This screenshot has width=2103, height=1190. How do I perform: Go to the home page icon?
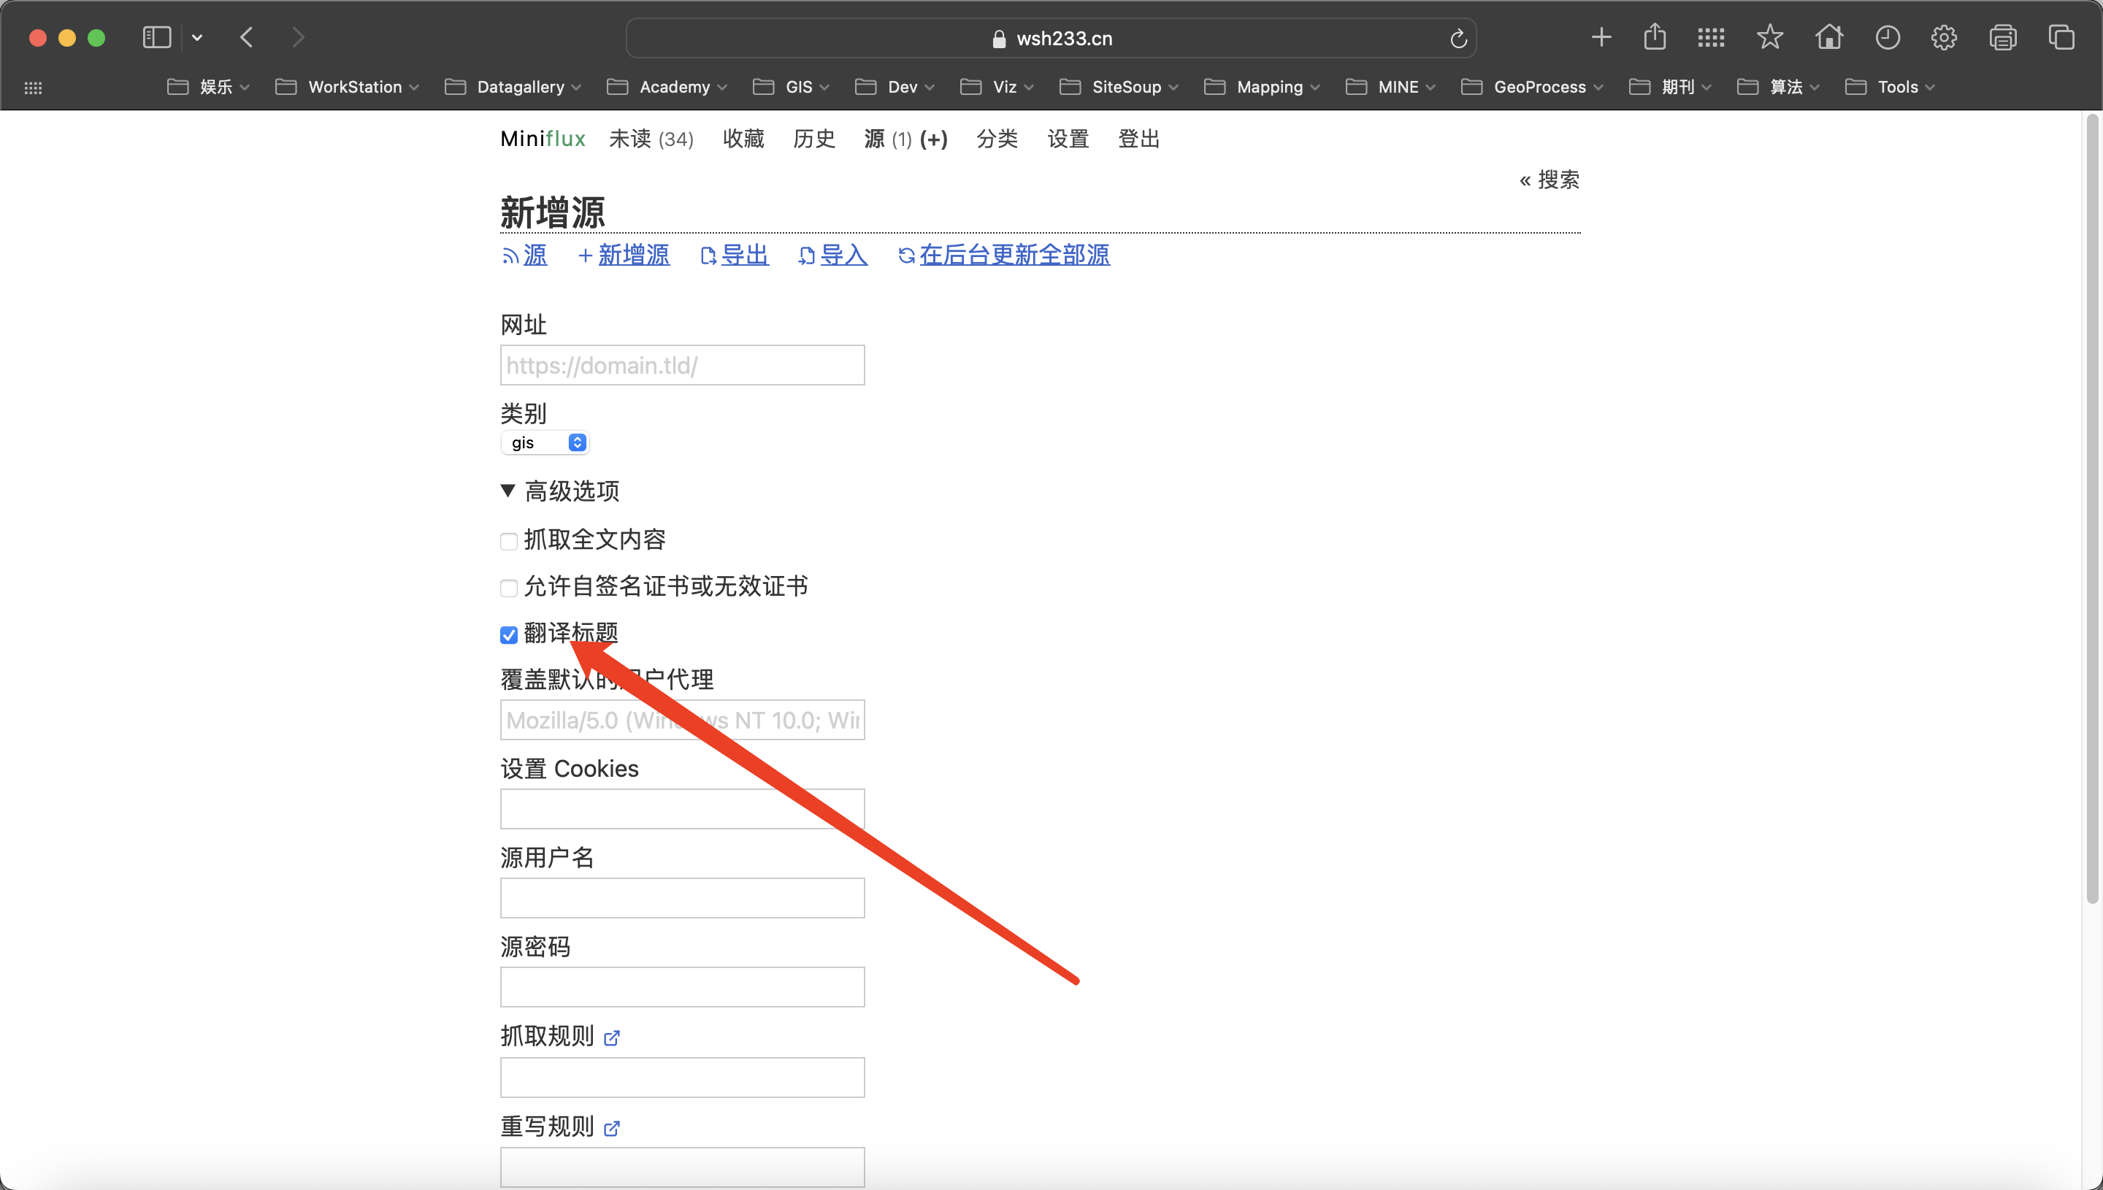tap(1828, 37)
